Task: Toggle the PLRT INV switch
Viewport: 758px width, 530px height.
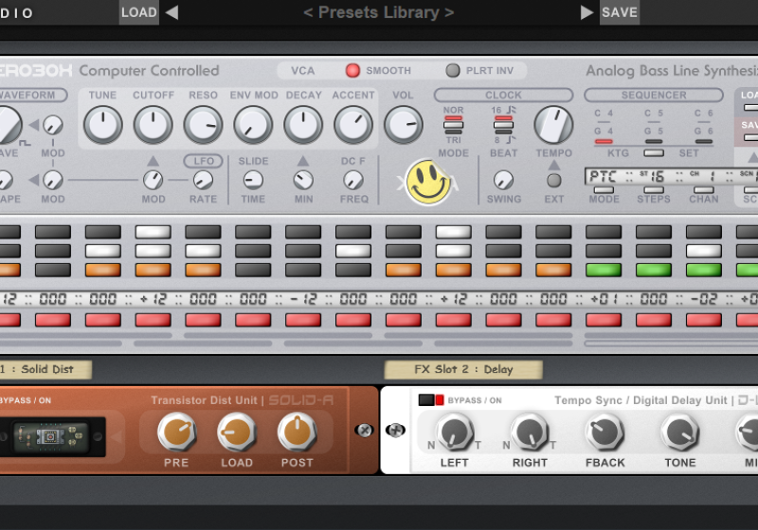Action: 453,70
